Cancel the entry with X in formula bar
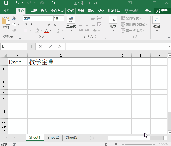 [41, 46]
